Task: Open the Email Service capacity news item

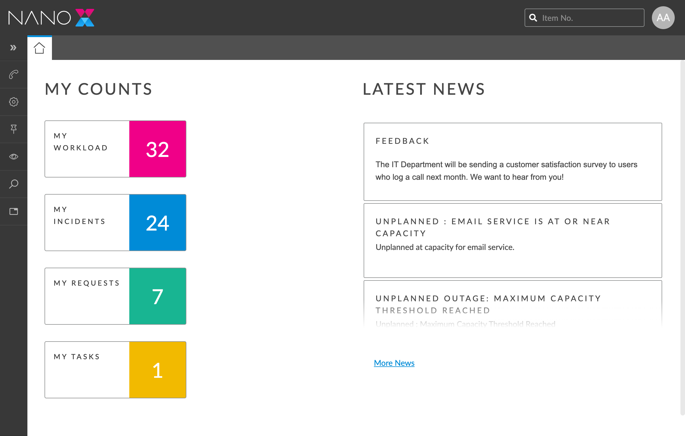Action: point(513,241)
